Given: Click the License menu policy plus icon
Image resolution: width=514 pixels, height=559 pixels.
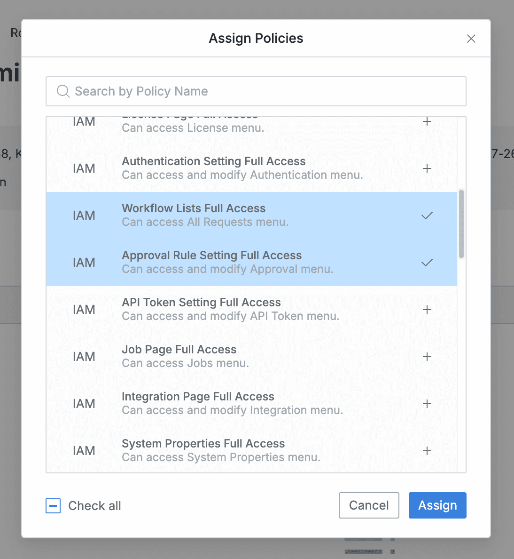Looking at the screenshot, I should [427, 122].
